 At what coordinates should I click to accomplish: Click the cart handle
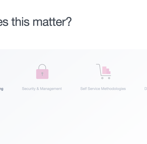coord(98,65)
